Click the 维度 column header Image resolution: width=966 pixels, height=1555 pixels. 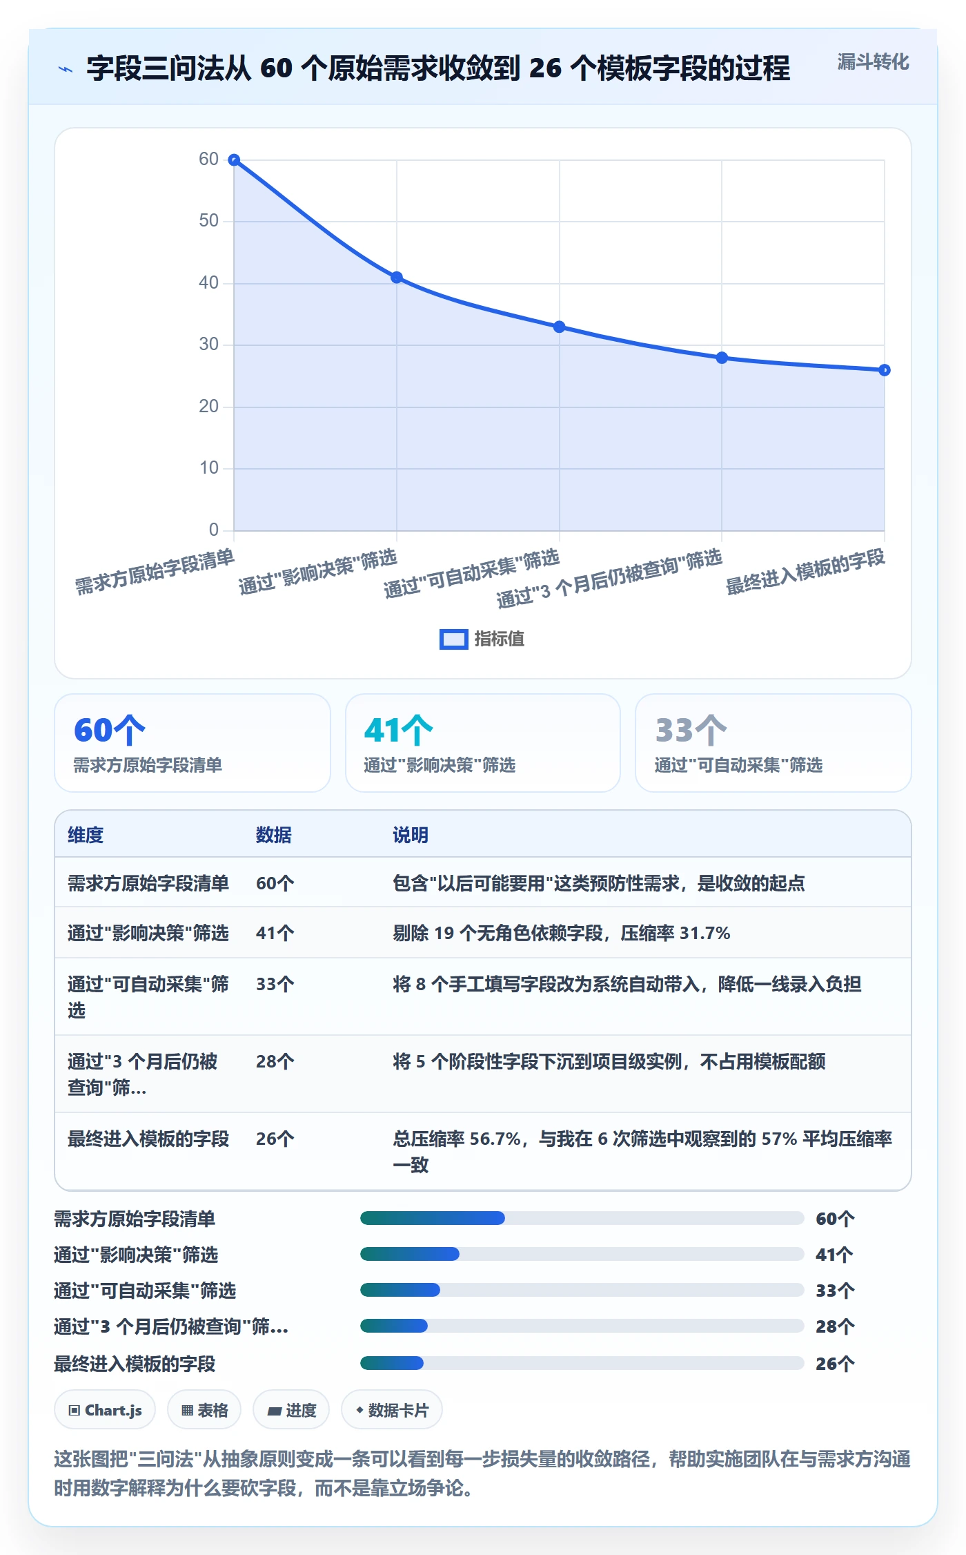[x=86, y=835]
